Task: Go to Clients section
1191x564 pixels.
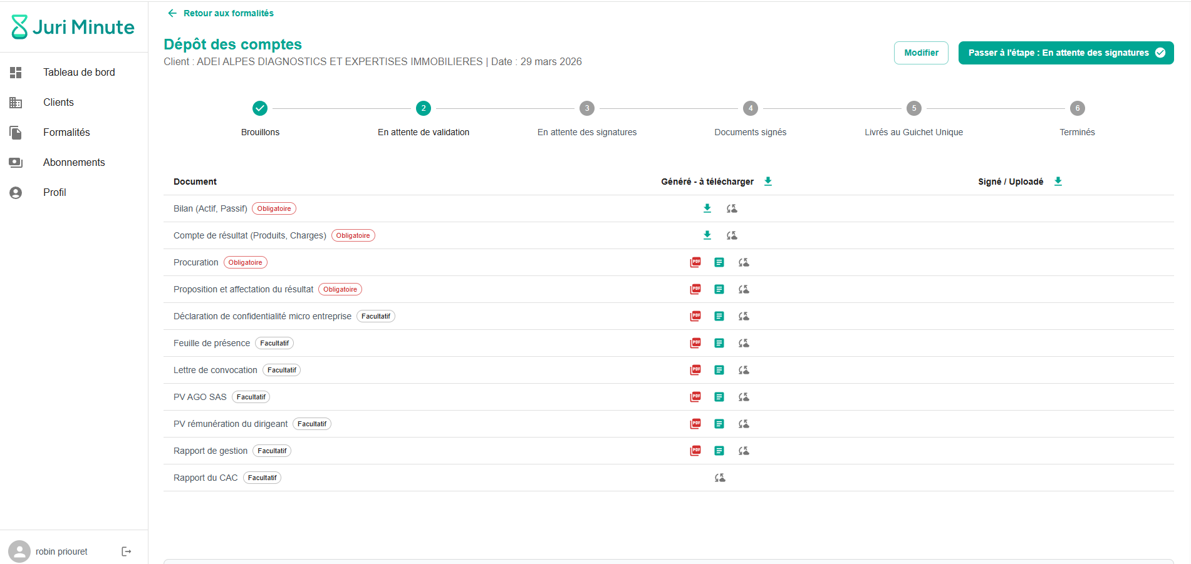Action: point(58,102)
